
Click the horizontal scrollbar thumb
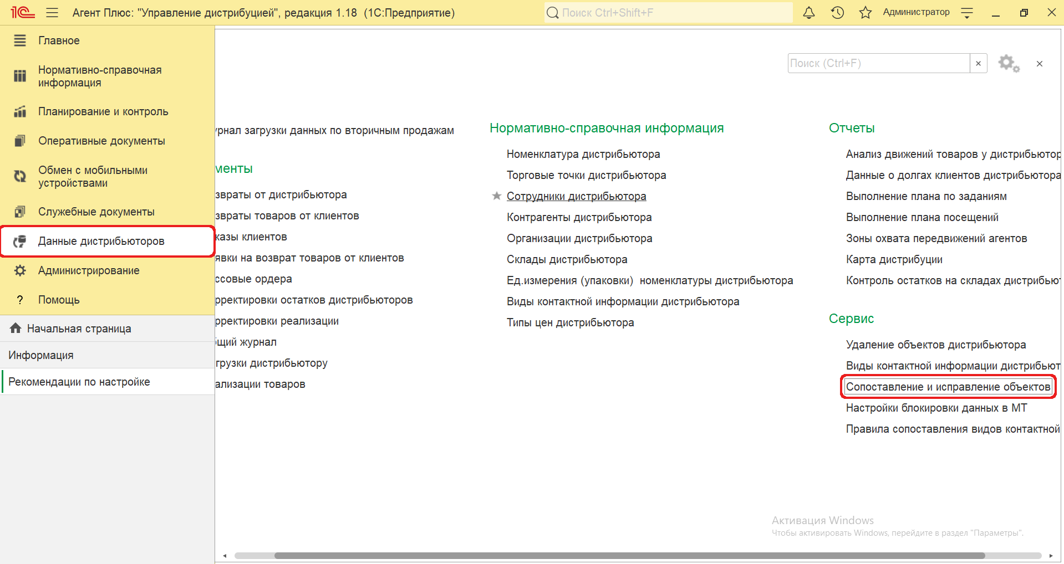[629, 556]
